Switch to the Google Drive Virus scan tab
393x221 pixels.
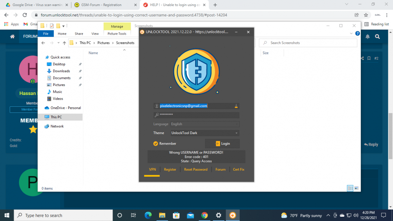[x=37, y=5]
